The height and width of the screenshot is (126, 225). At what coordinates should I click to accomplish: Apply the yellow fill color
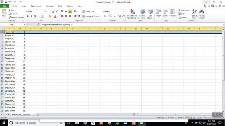tap(50, 16)
